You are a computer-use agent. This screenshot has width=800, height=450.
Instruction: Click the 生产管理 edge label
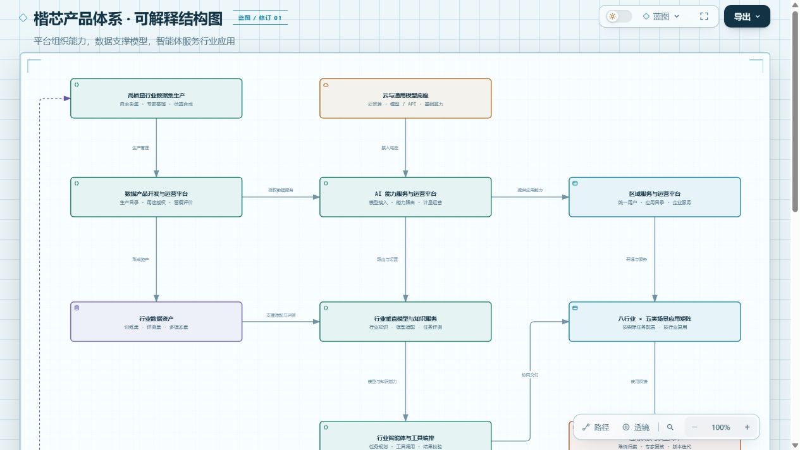click(x=140, y=147)
